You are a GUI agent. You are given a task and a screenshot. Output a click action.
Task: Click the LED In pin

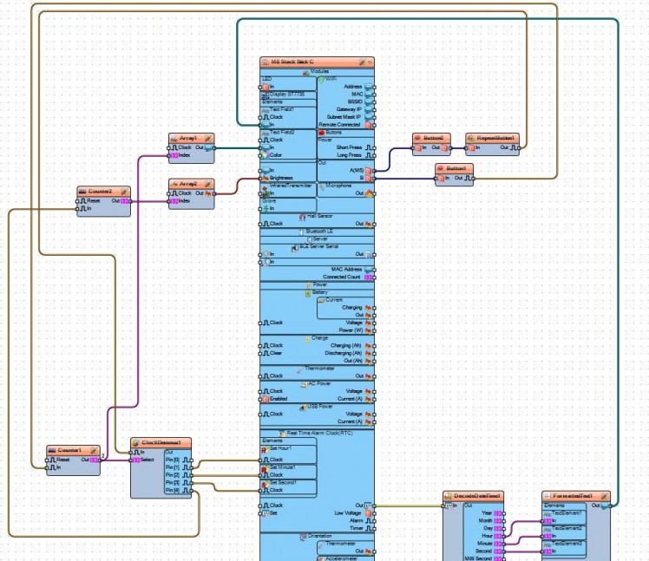(x=260, y=88)
